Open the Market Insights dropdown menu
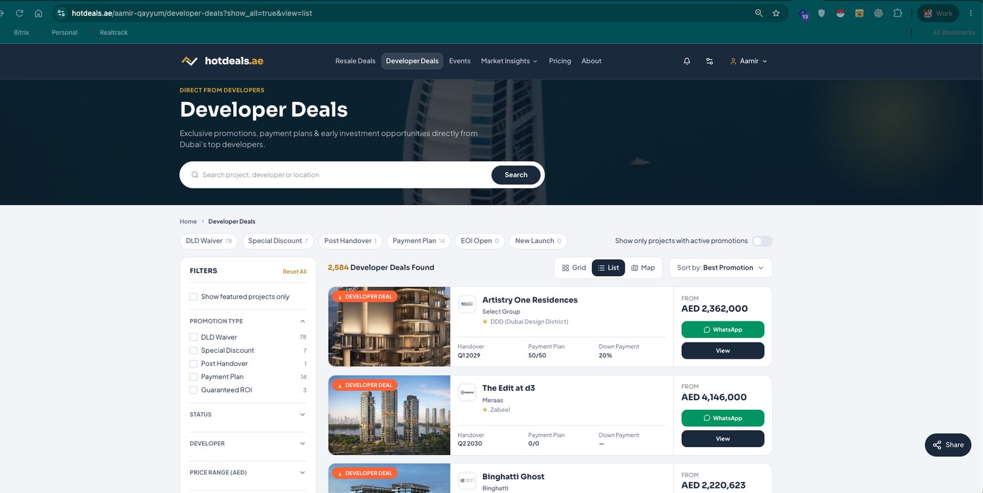The image size is (983, 493). pyautogui.click(x=509, y=61)
